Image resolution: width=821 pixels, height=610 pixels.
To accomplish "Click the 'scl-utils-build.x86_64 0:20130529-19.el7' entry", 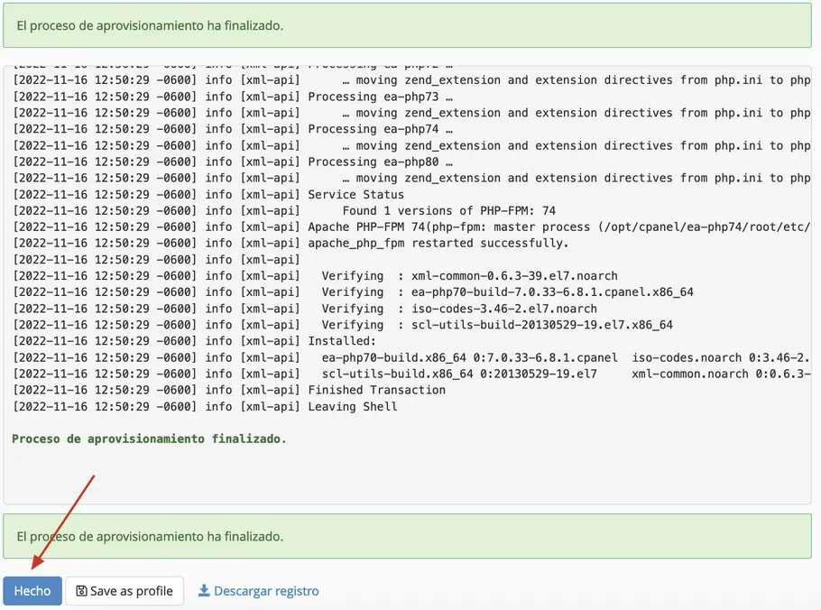I will point(459,374).
